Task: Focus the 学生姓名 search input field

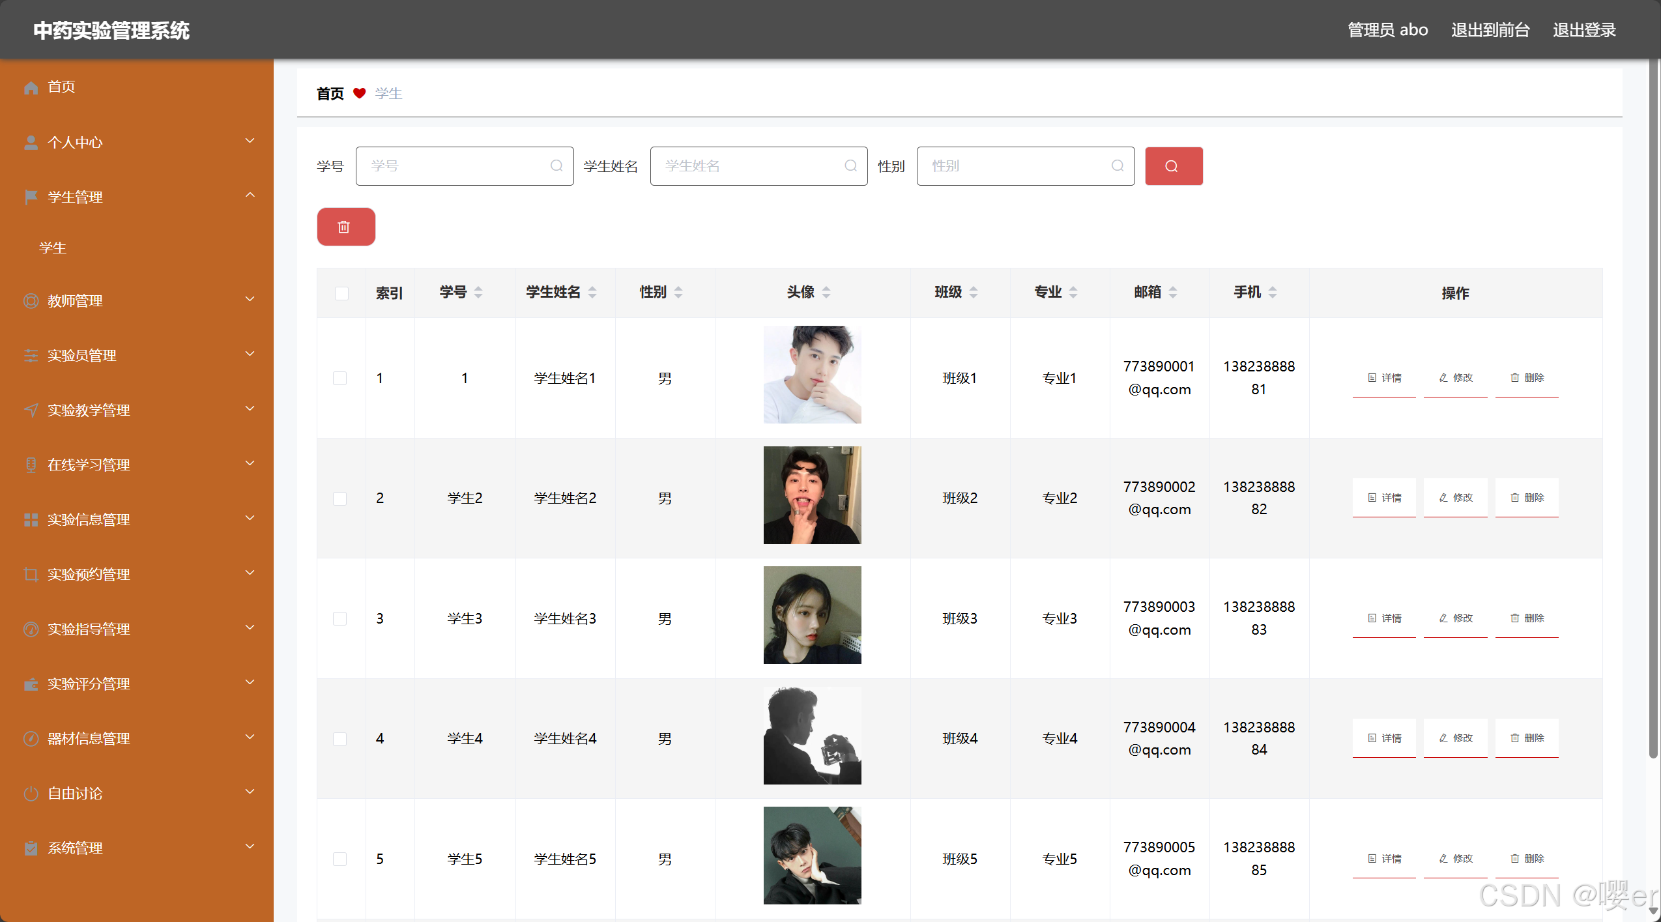Action: [x=758, y=166]
